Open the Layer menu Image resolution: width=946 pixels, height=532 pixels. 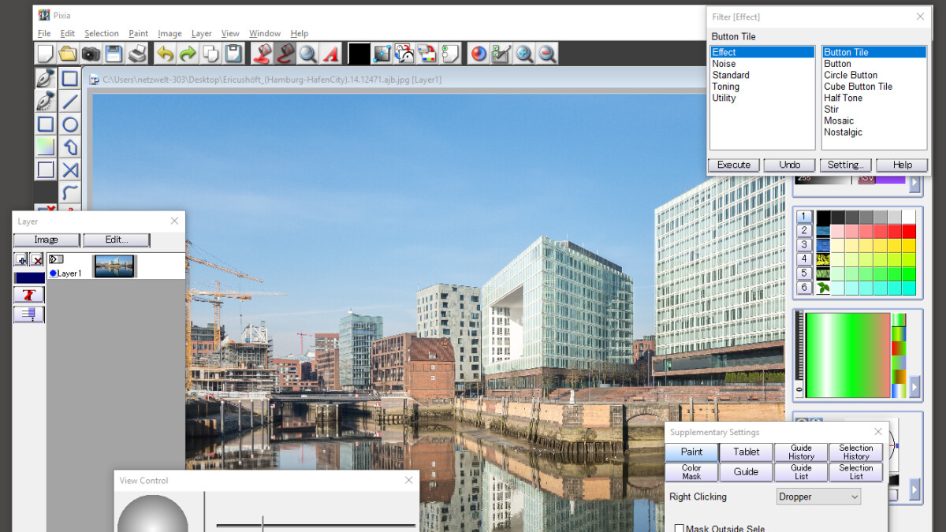click(202, 34)
